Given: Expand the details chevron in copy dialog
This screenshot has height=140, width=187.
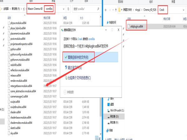Looking at the screenshot, I should coord(65,92).
